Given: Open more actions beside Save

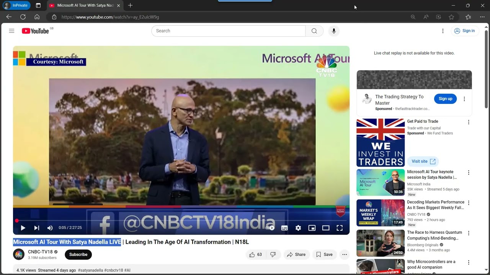Looking at the screenshot, I should 345,255.
